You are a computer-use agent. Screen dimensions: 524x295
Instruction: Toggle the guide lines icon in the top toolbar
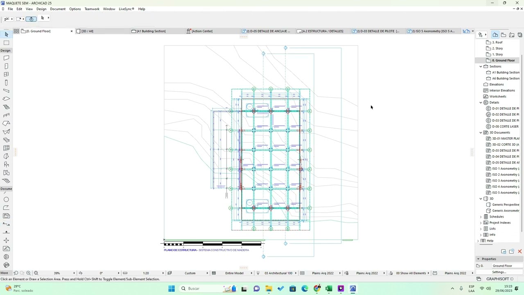(7, 19)
